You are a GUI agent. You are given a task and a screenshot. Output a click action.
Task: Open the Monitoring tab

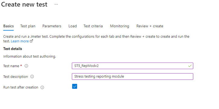pyautogui.click(x=119, y=26)
